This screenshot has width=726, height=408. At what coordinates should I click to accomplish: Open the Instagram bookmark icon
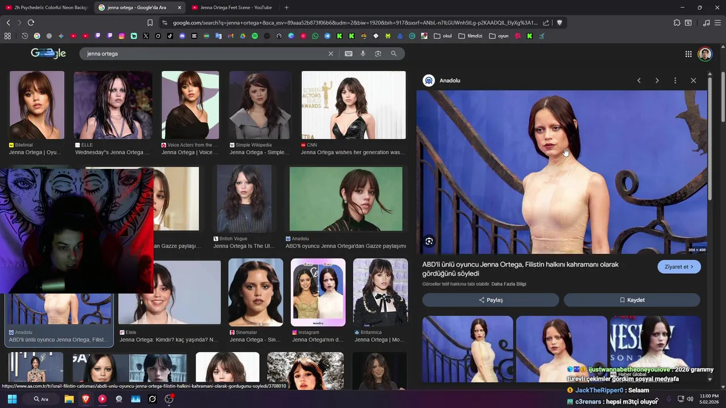(121, 36)
